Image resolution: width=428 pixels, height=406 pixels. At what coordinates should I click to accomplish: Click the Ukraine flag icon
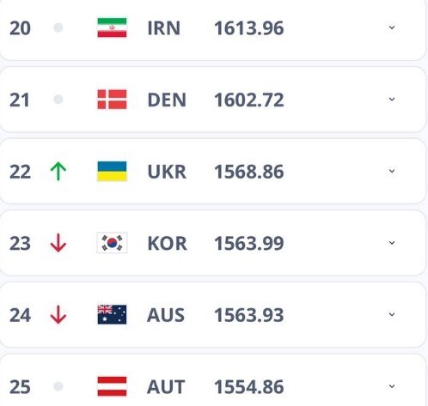112,172
